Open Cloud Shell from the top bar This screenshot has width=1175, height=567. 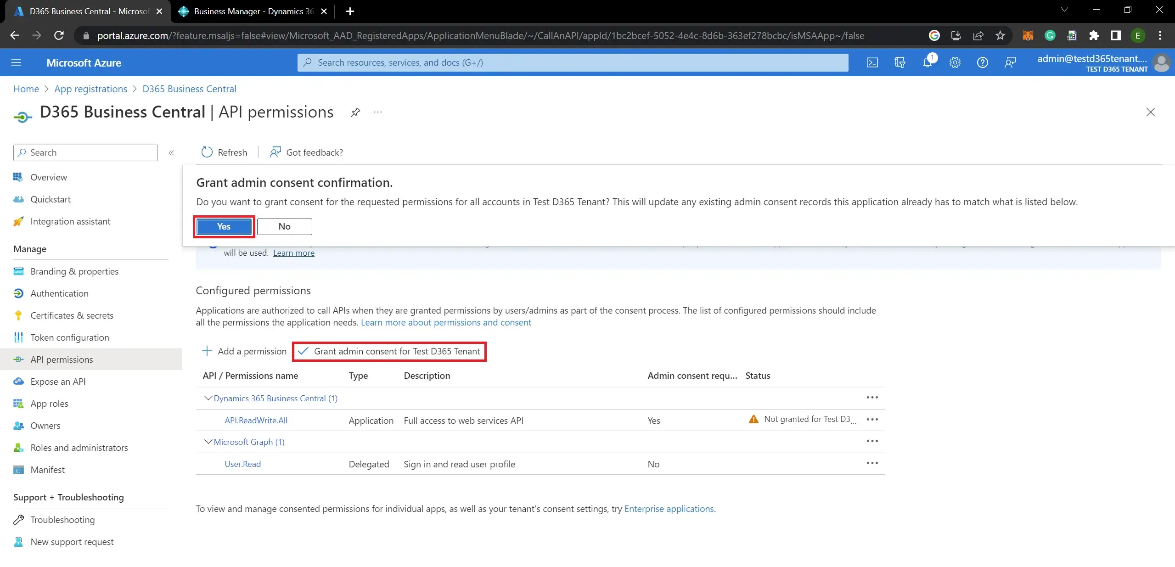pos(872,62)
